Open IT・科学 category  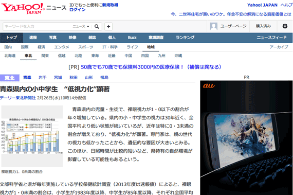pos(110,47)
